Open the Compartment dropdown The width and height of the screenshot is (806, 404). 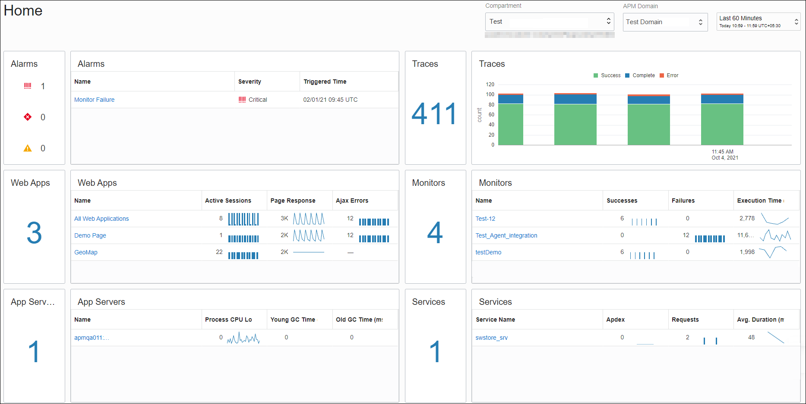pos(609,21)
